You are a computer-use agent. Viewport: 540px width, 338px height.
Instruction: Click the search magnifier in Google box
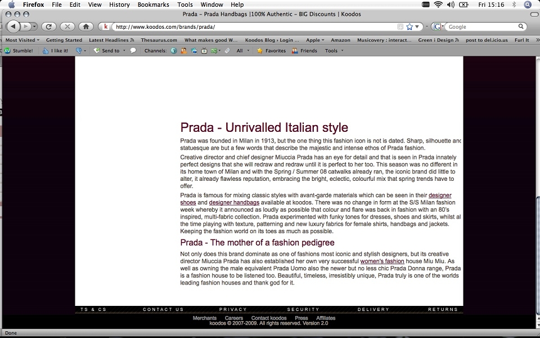tap(521, 26)
